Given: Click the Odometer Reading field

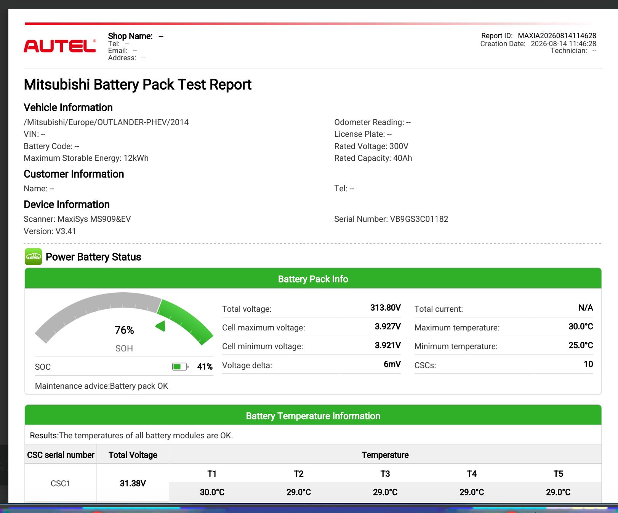Looking at the screenshot, I should pos(372,122).
